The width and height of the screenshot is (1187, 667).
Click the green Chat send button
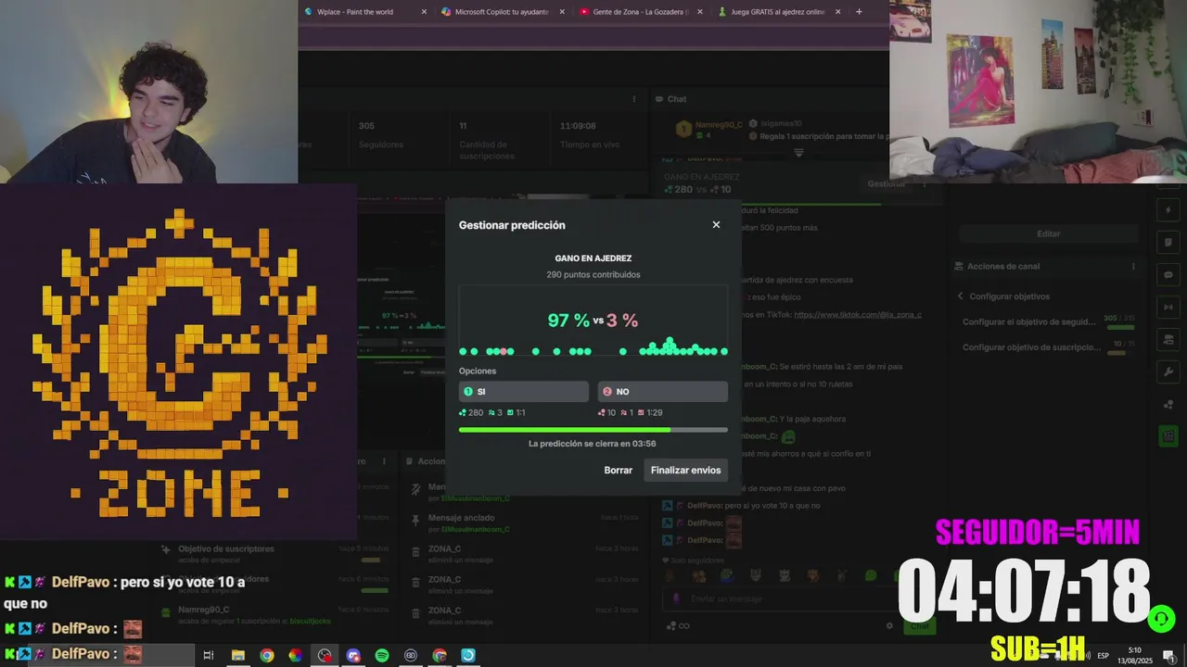tap(919, 626)
